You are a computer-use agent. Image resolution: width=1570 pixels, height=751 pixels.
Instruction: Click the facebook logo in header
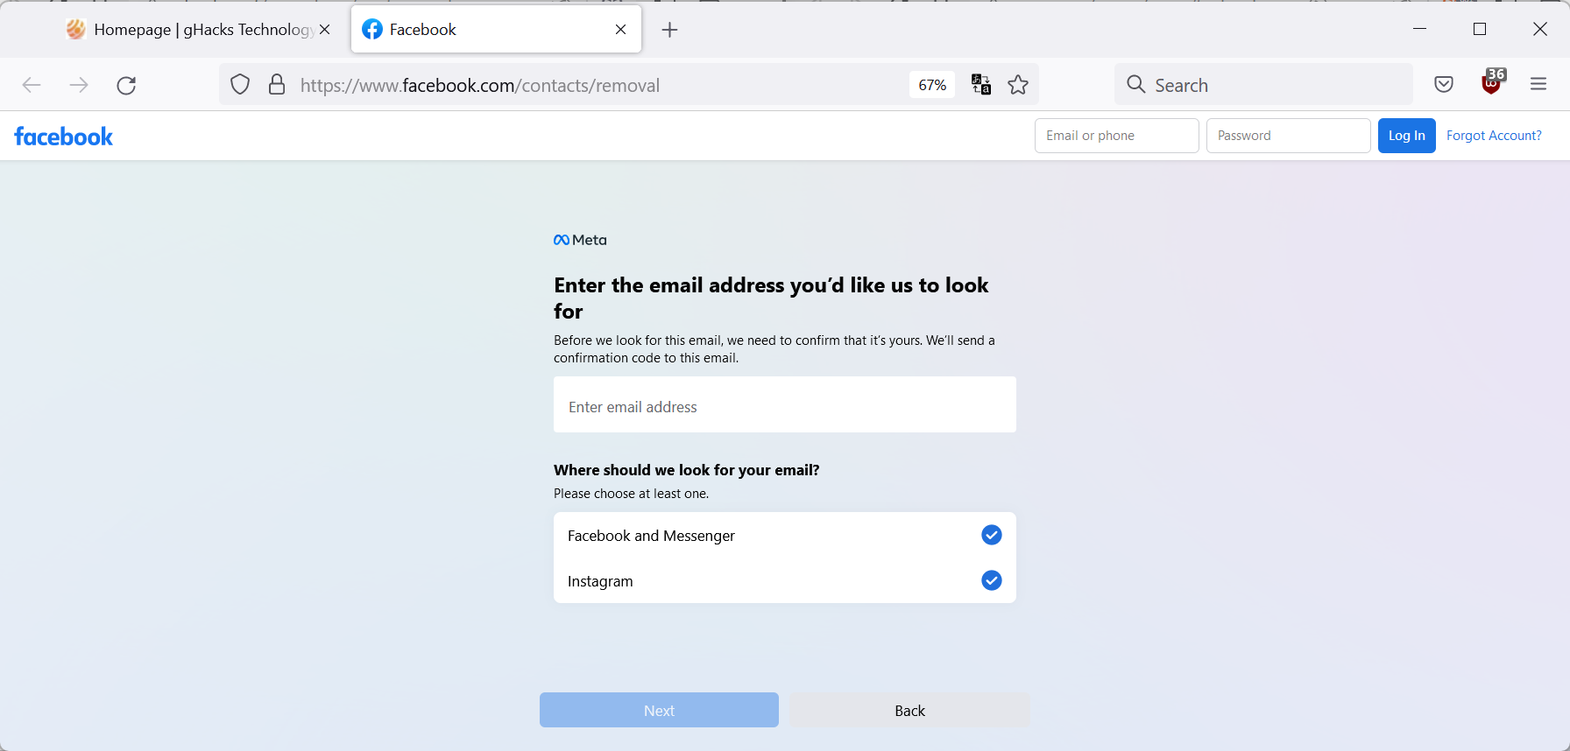pos(64,137)
